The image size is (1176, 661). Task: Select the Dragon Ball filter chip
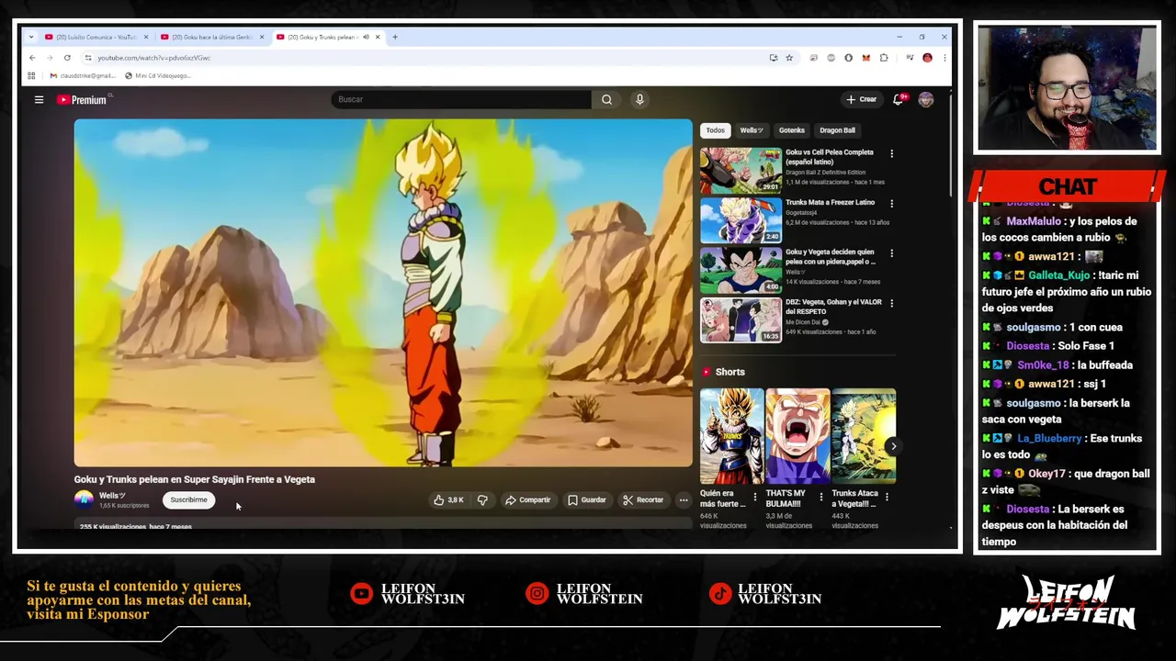837,130
